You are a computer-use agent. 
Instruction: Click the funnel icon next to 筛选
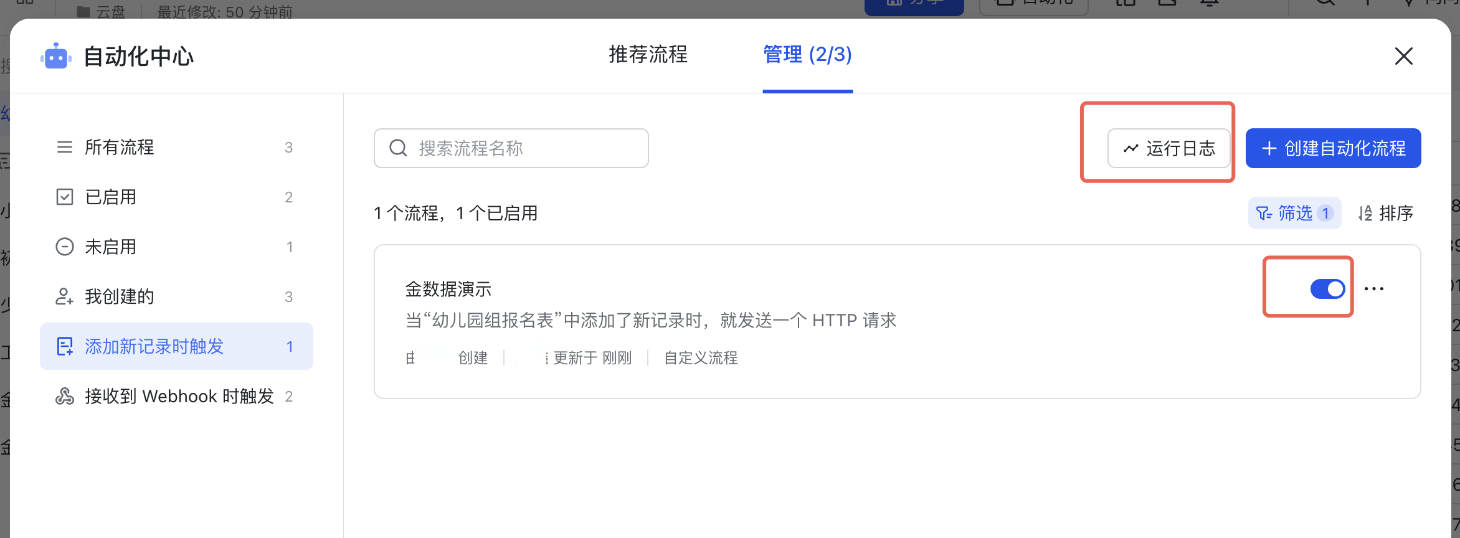point(1264,214)
